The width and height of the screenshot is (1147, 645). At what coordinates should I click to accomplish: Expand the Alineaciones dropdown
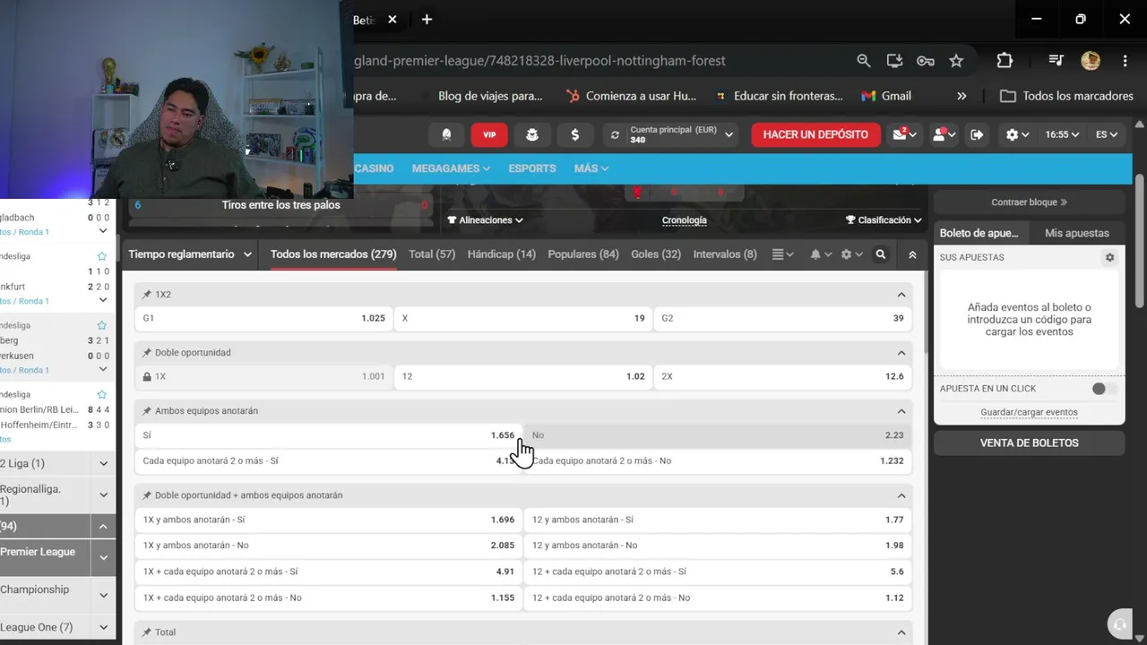point(485,220)
